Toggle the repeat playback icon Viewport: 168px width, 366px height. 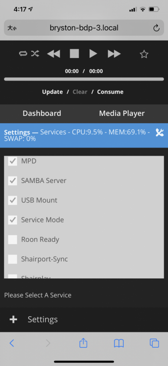click(x=23, y=54)
